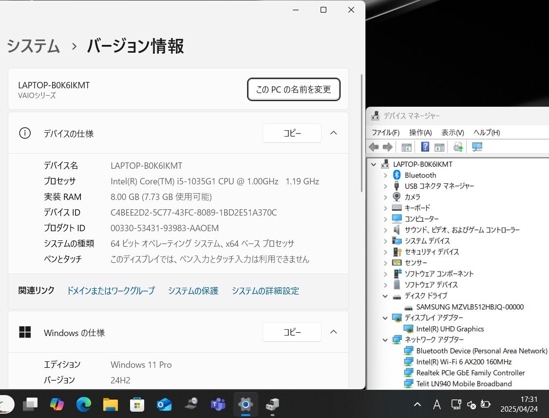Select the ソフトウェア コンポーネント tree item
Screen dimensions: 549x418
(439, 274)
